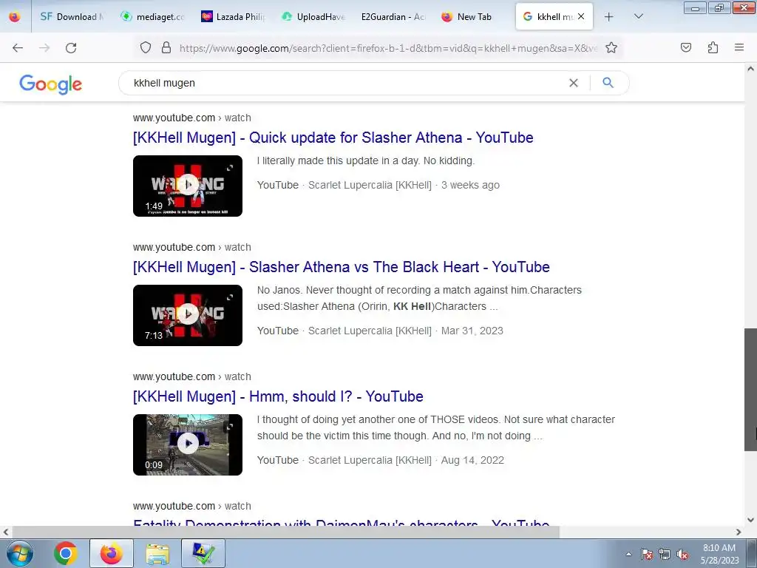Open Quick update for Slasher Athena result

tap(333, 138)
